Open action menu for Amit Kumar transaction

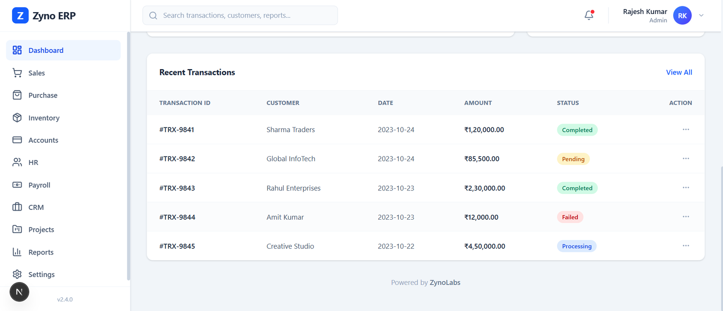tap(685, 217)
